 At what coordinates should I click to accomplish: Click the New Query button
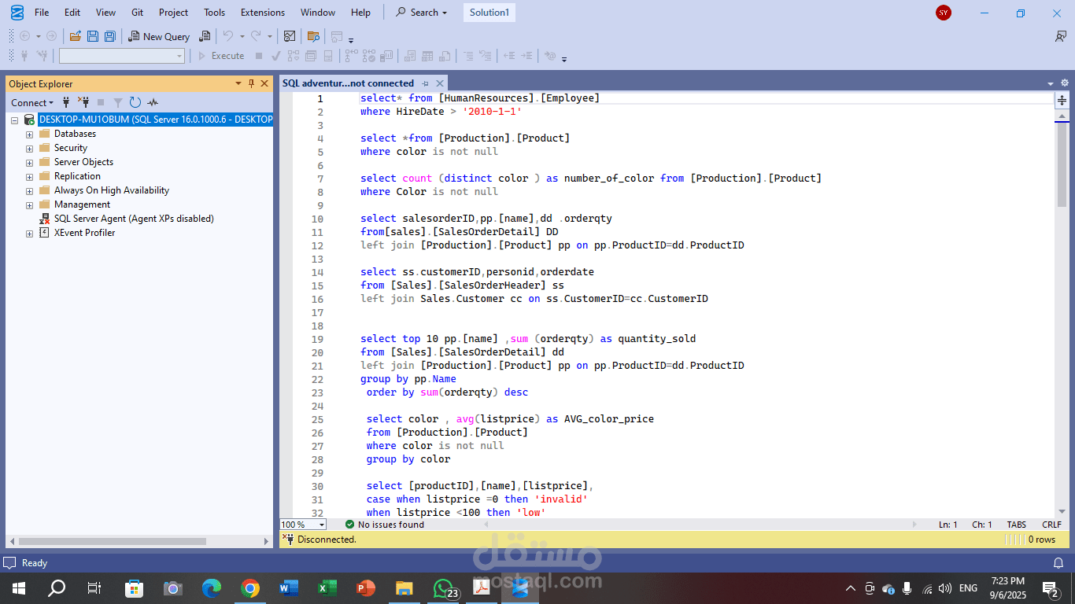(x=159, y=36)
